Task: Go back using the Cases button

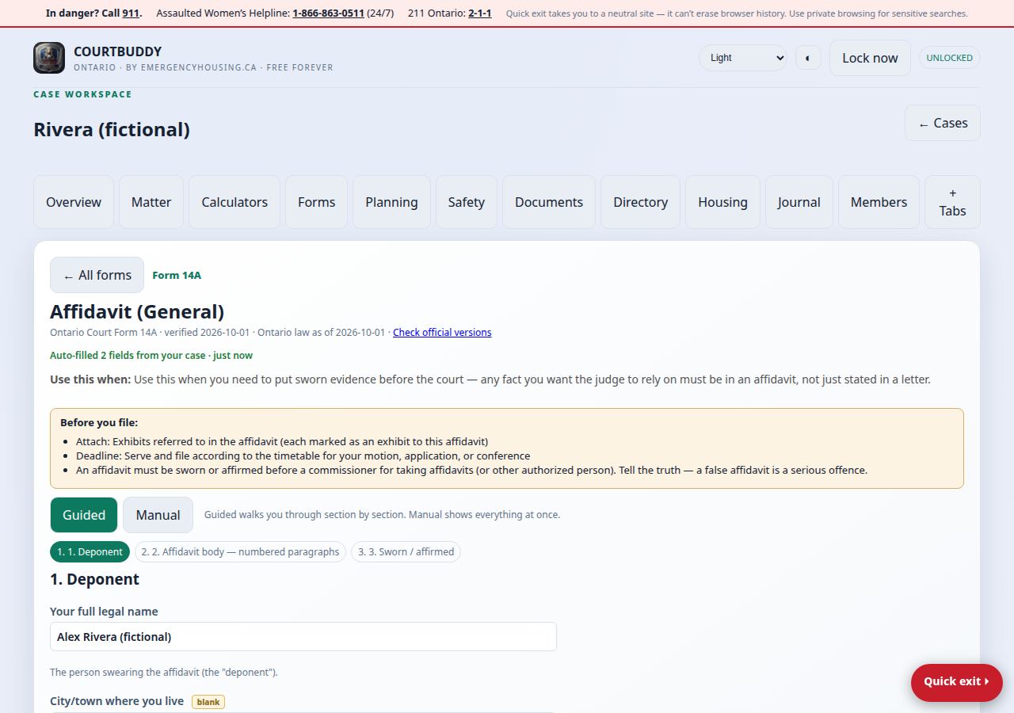Action: 943,123
